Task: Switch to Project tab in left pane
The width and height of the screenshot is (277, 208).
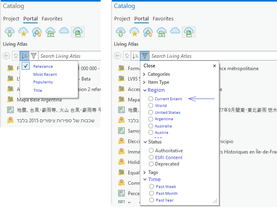Action: 11,18
